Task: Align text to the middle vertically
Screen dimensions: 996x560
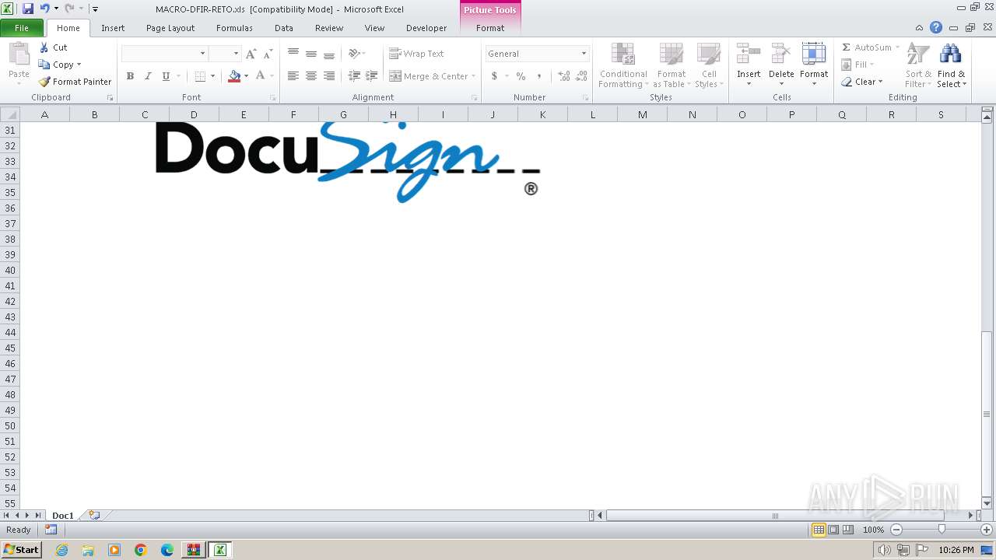Action: pos(311,54)
